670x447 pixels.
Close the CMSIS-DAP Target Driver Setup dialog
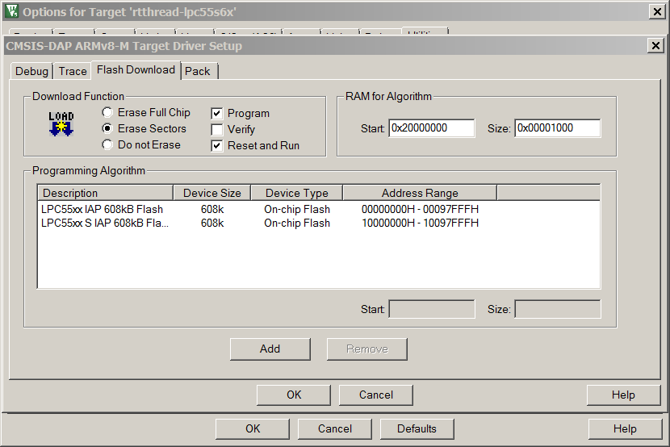pyautogui.click(x=656, y=46)
